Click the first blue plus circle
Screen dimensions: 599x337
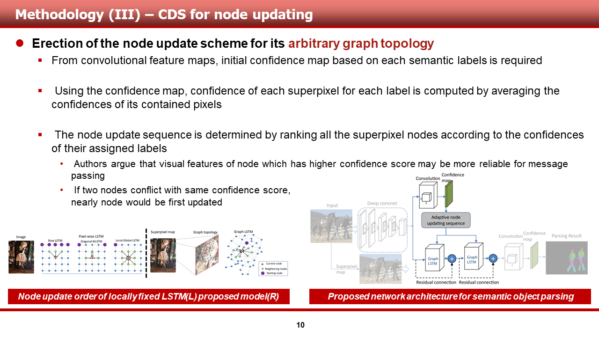tap(452, 258)
